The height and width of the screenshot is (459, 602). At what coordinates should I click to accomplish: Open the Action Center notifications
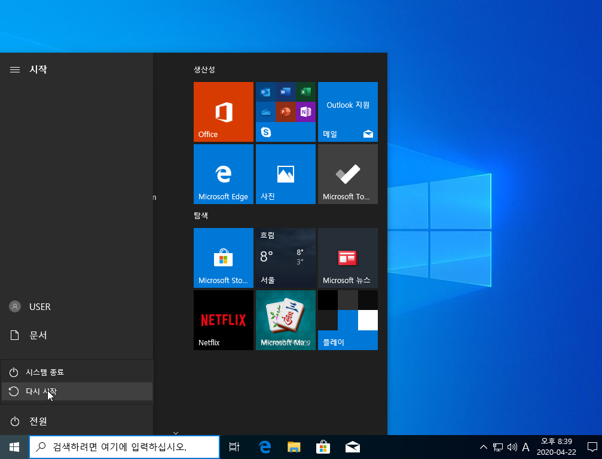(592, 447)
